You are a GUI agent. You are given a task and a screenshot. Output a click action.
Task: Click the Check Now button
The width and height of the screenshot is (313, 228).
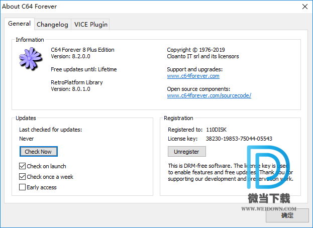[x=39, y=152]
